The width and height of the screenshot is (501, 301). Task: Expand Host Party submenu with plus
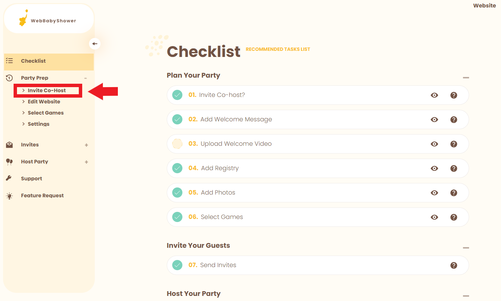tap(86, 162)
